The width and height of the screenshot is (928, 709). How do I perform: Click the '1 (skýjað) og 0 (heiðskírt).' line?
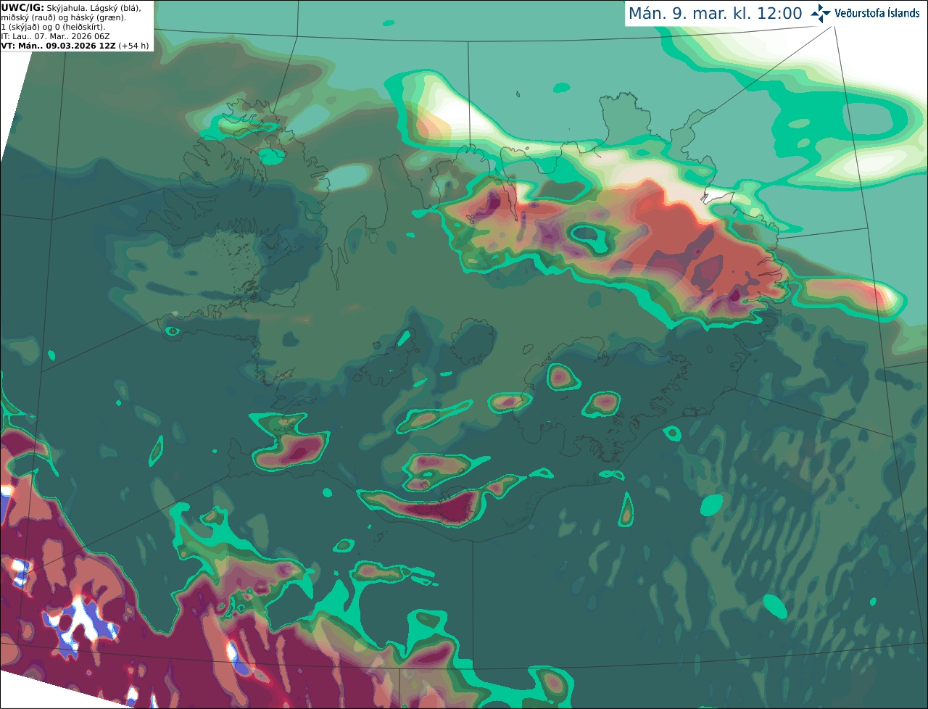(x=54, y=27)
